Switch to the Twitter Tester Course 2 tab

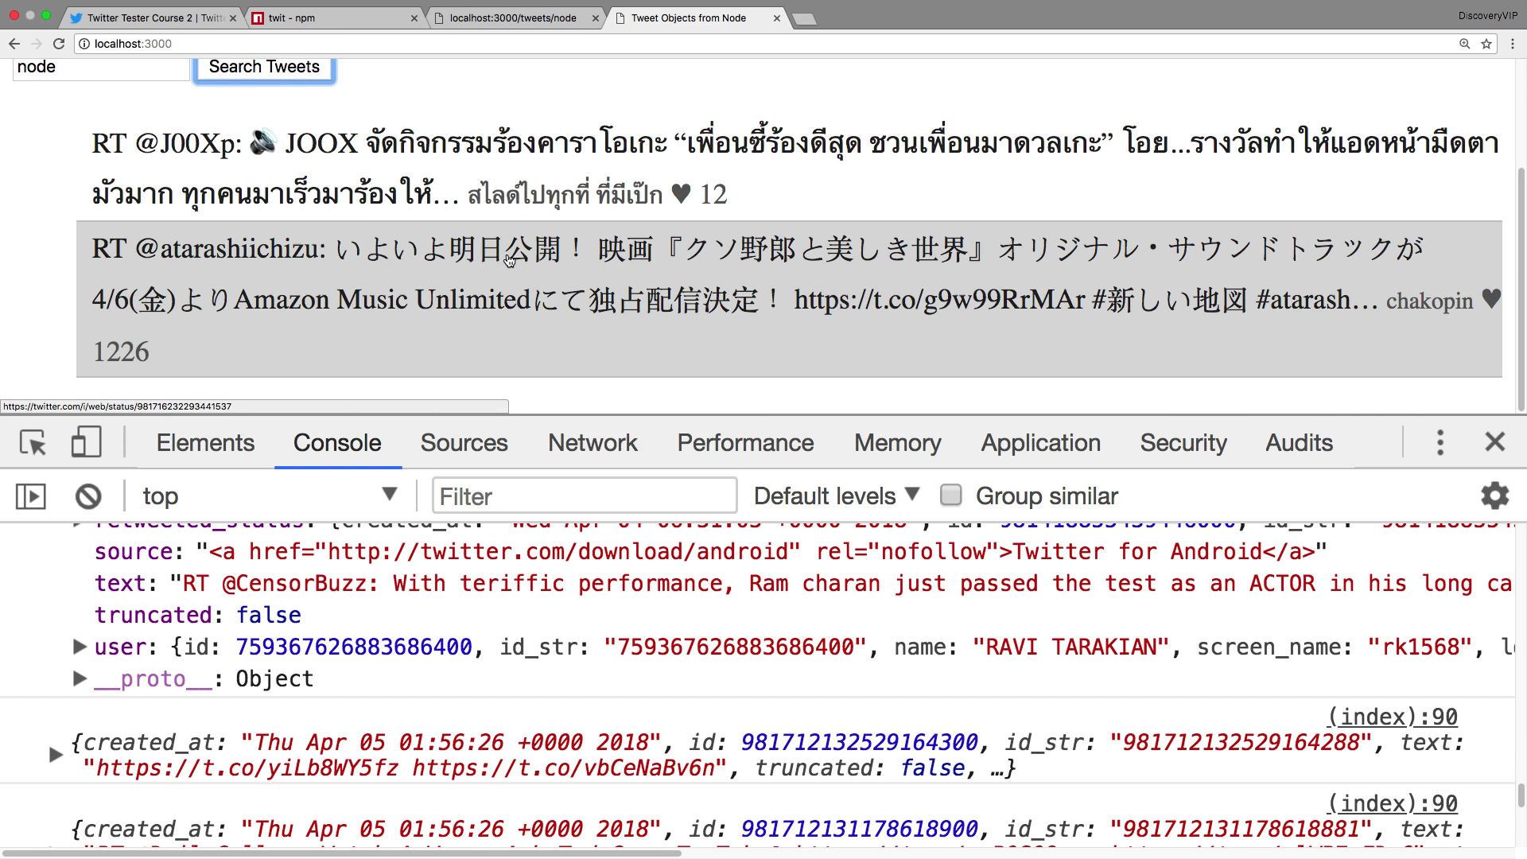click(153, 18)
